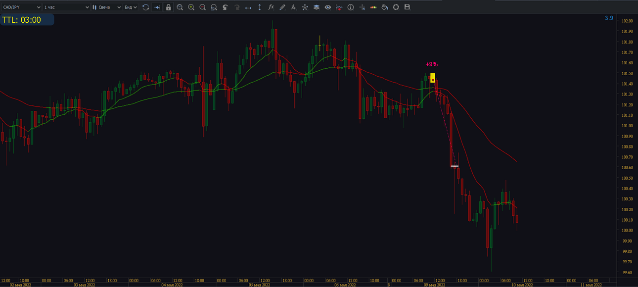Click the 99.60 price scale label
638x287 pixels.
click(628, 273)
